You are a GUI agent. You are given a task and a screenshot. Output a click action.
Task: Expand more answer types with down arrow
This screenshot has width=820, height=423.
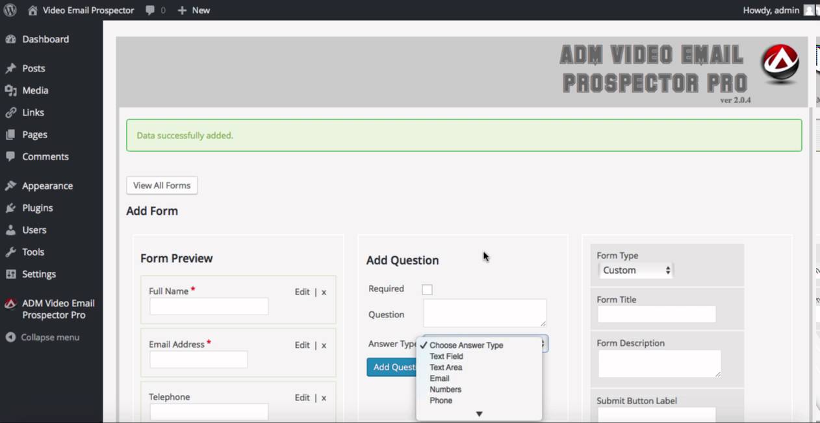pyautogui.click(x=479, y=414)
